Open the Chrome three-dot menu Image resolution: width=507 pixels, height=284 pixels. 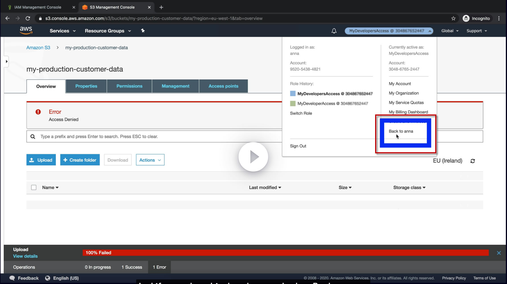(x=499, y=18)
